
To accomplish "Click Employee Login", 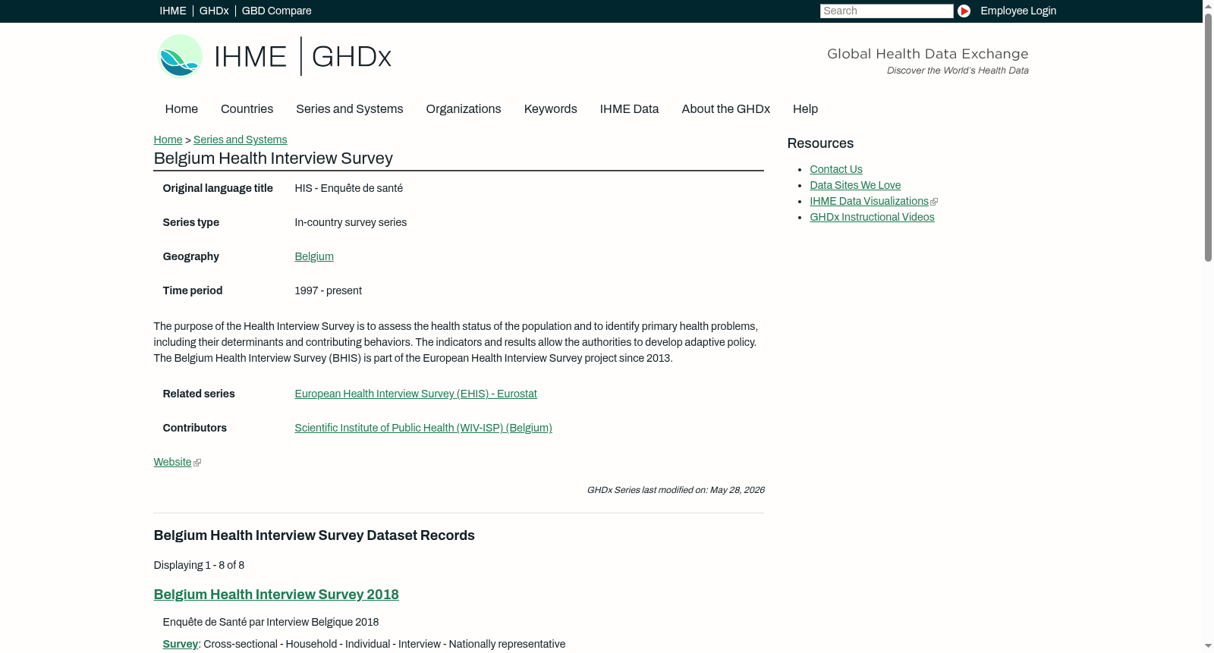I will [x=1018, y=11].
